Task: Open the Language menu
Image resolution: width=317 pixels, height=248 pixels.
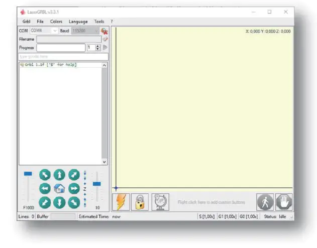Action: click(78, 22)
